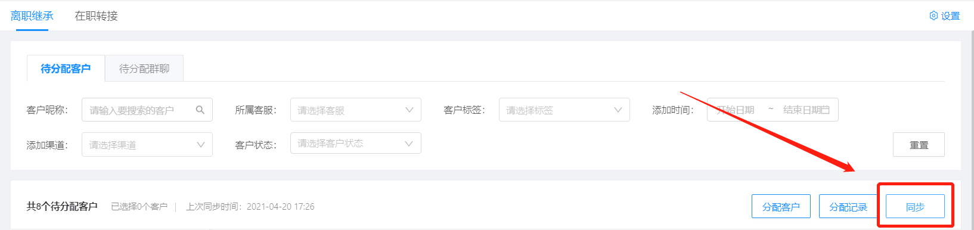Click the search magnifier icon in 客户昵称 field
The image size is (974, 230).
200,110
